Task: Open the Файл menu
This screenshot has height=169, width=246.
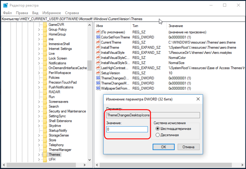Action: point(7,13)
